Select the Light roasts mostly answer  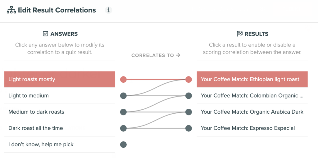click(60, 79)
